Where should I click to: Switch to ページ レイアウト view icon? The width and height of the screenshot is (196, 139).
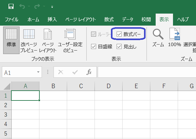click(x=48, y=40)
